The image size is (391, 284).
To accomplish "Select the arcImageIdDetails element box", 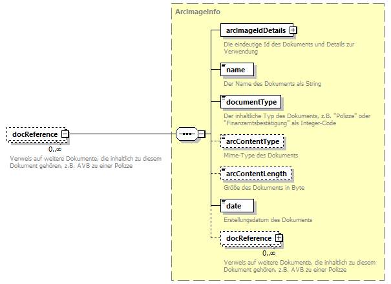I will click(x=254, y=30).
